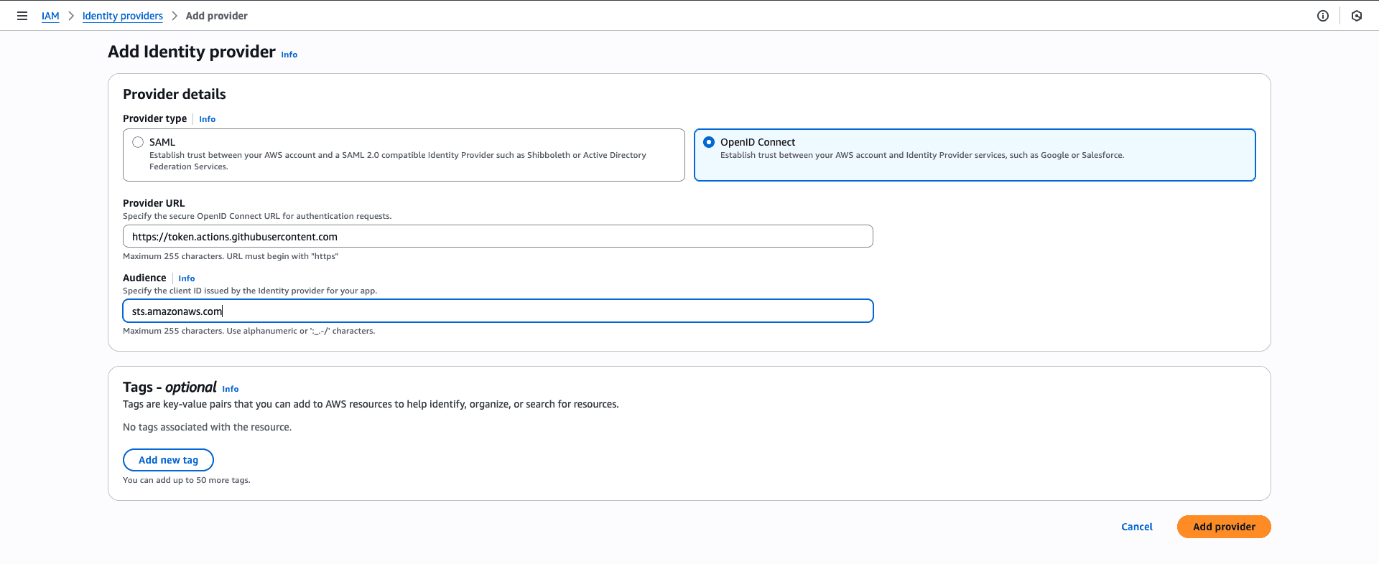
Task: Open Identity providers breadcrumb link
Action: pos(123,16)
